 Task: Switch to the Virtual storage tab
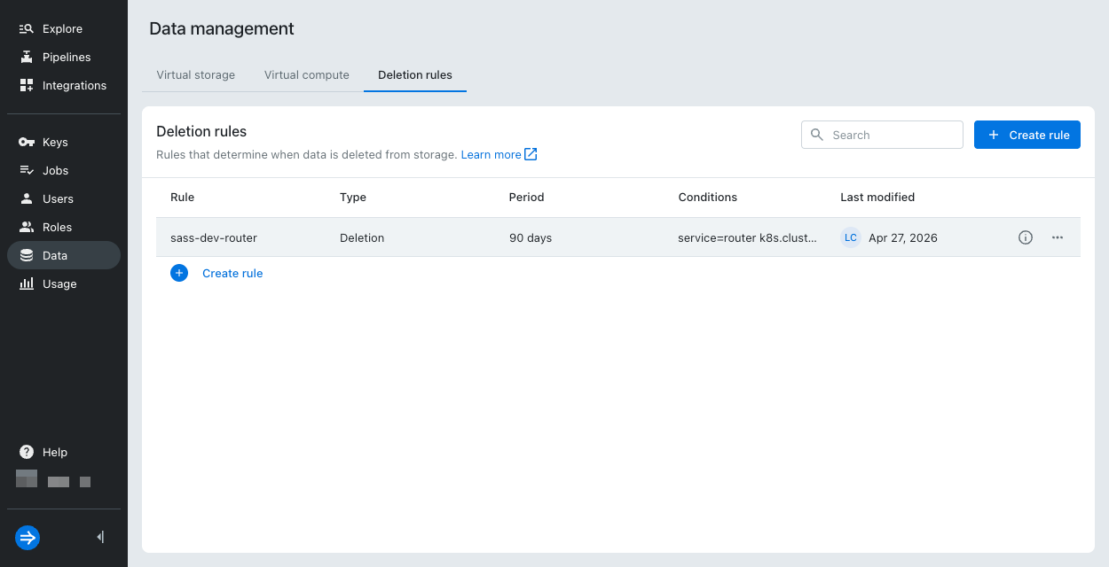tap(196, 75)
